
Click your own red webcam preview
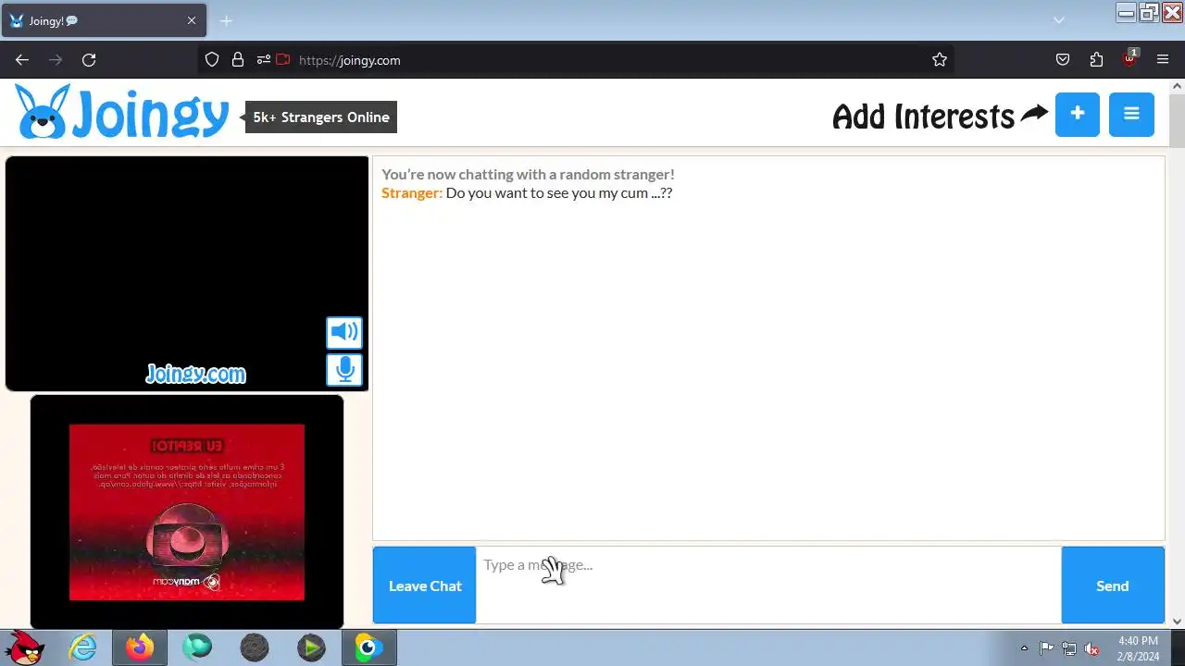point(187,512)
